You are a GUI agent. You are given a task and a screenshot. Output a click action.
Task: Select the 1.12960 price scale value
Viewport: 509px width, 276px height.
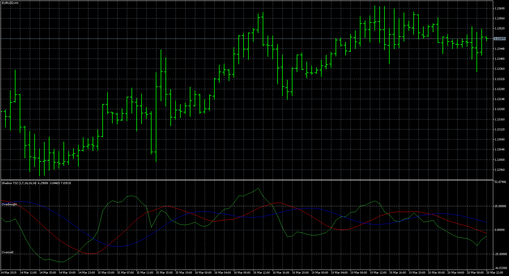click(x=500, y=170)
